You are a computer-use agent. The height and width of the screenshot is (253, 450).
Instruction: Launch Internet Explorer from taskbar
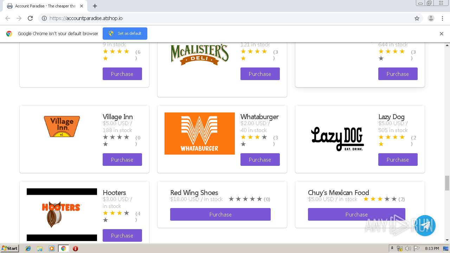28,248
